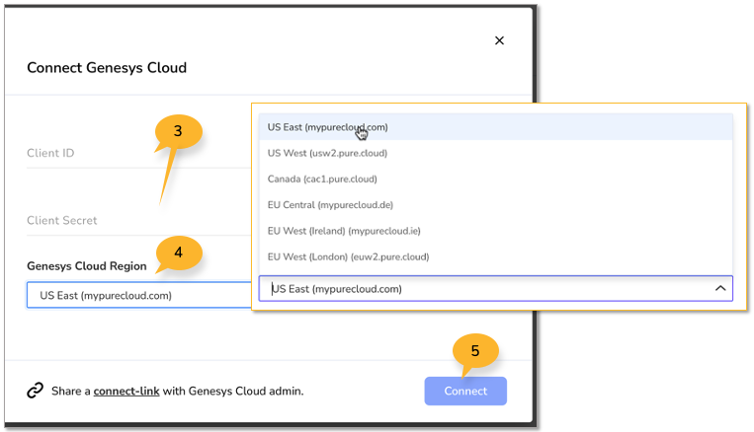Select US East (mypurecloud.com) option
This screenshot has width=754, height=432.
496,127
